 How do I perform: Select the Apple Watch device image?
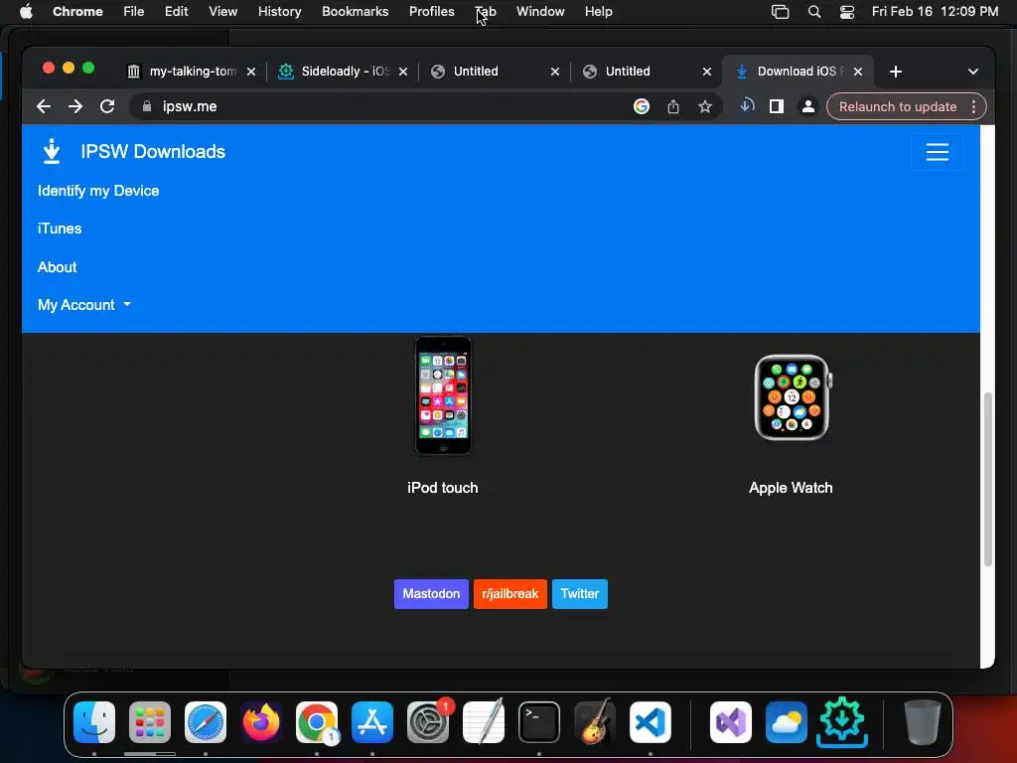[x=793, y=397]
